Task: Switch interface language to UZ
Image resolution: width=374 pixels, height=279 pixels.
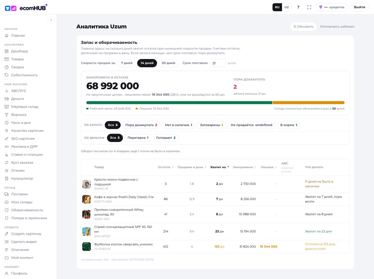Action: (287, 7)
